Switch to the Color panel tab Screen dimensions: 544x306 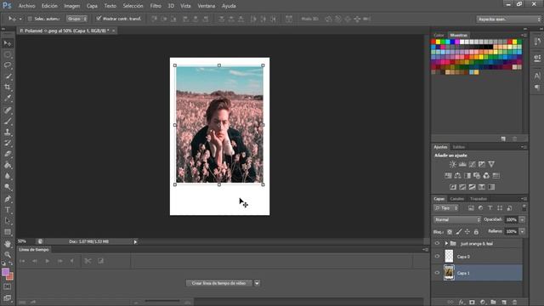click(439, 35)
